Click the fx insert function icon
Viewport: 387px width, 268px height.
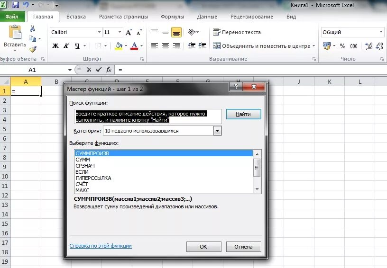point(109,70)
